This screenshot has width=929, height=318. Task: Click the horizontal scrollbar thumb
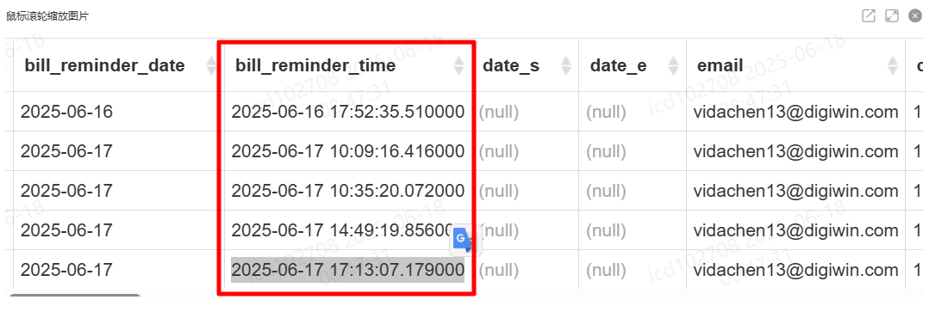click(x=75, y=295)
